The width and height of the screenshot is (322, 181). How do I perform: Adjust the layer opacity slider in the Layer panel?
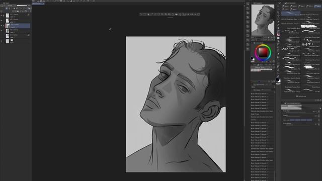click(x=22, y=6)
